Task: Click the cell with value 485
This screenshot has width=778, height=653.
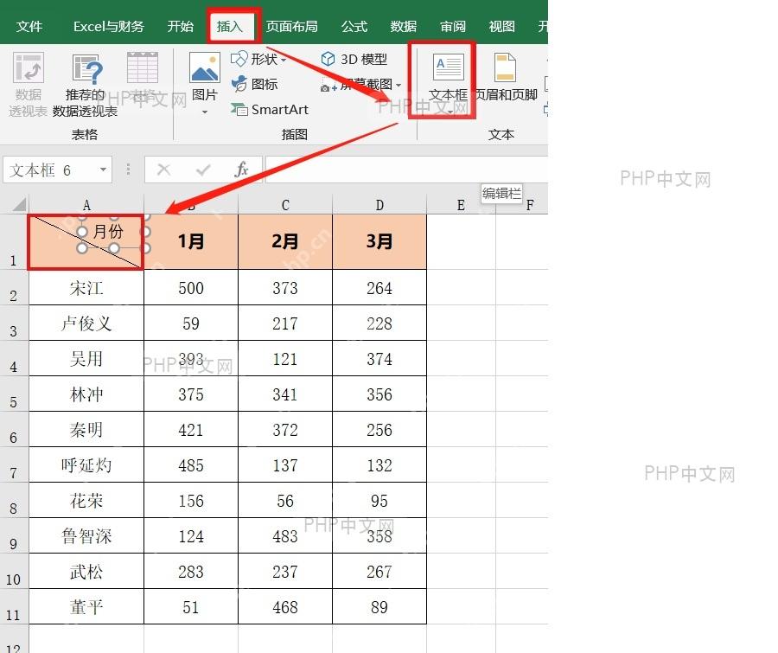Action: pyautogui.click(x=191, y=464)
